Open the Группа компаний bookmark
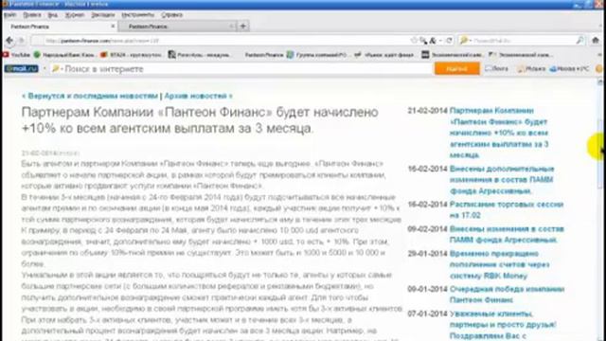The width and height of the screenshot is (606, 341). [x=317, y=55]
